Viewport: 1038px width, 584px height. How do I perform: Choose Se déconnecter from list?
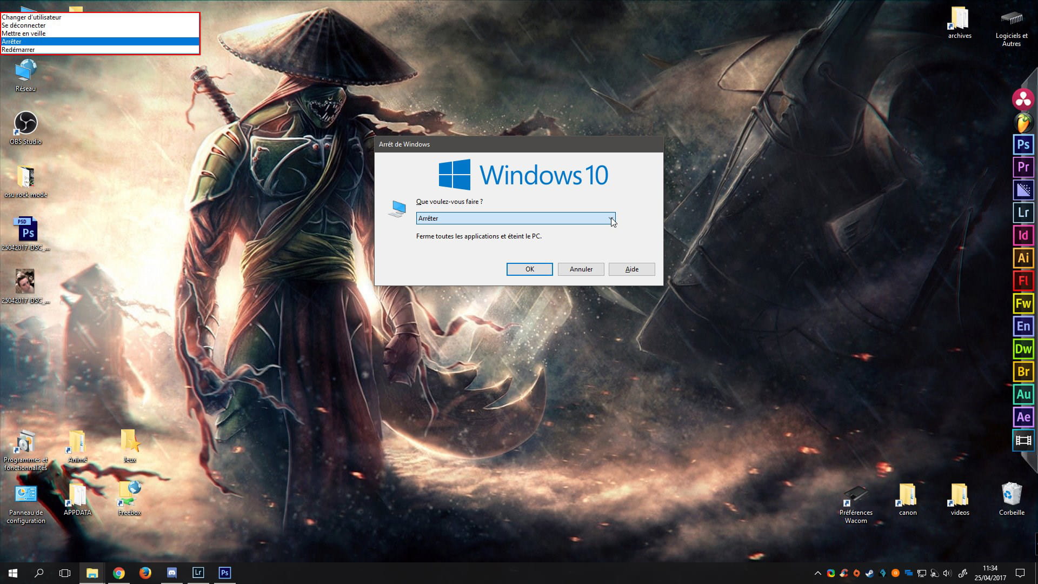coord(100,25)
